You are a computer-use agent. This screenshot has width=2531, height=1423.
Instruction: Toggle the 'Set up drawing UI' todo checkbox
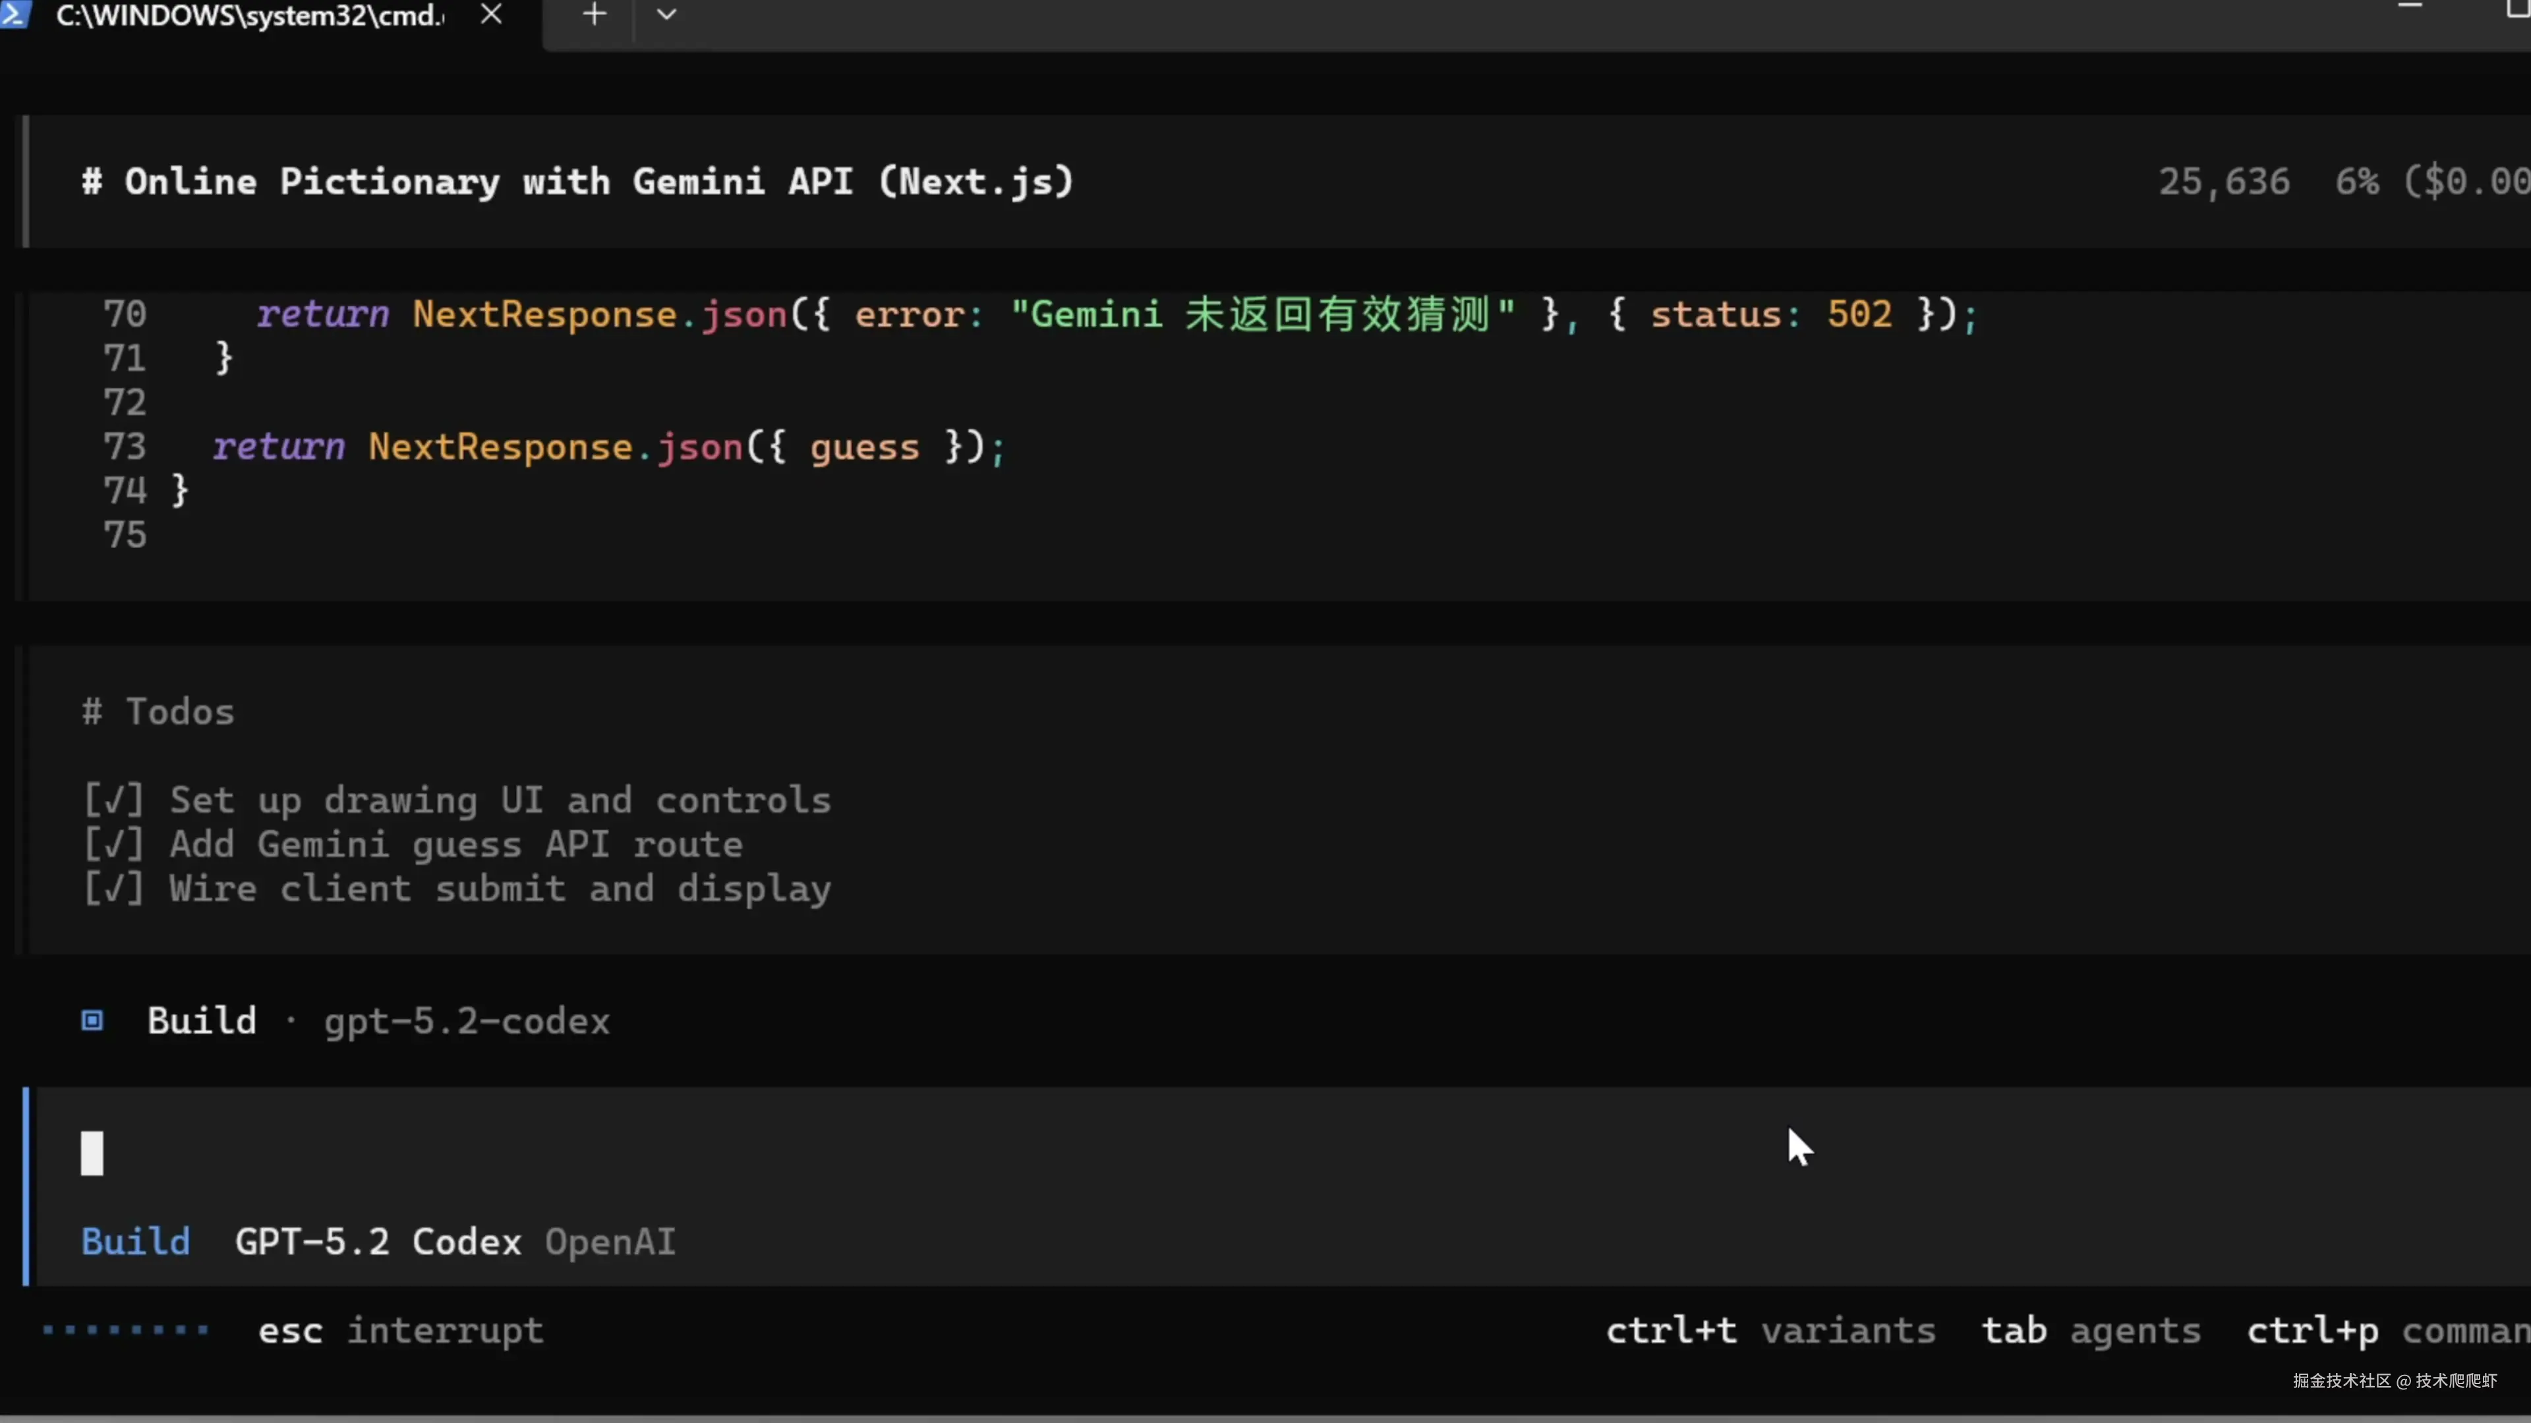click(x=114, y=800)
